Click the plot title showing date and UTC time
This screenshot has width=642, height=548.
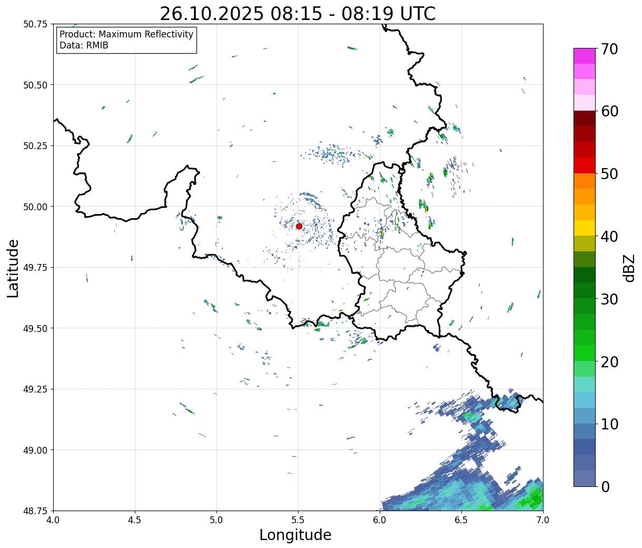(x=298, y=14)
